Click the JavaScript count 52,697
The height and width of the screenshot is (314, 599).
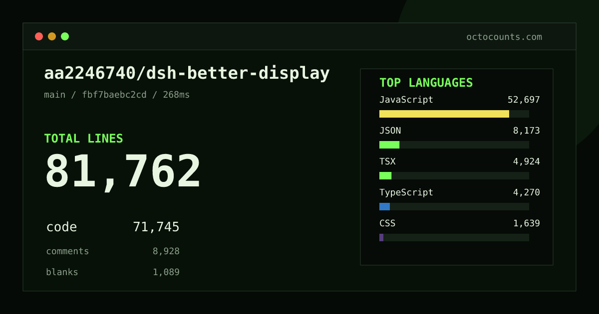point(524,100)
